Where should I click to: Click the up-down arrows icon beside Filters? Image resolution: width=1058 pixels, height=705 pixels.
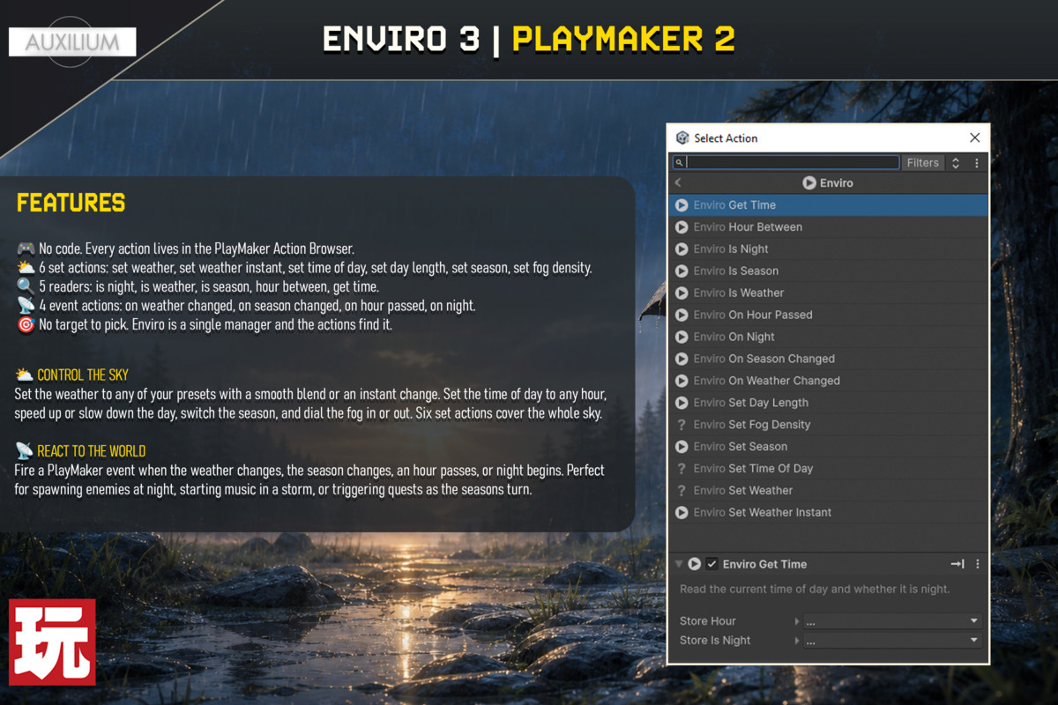click(x=955, y=163)
